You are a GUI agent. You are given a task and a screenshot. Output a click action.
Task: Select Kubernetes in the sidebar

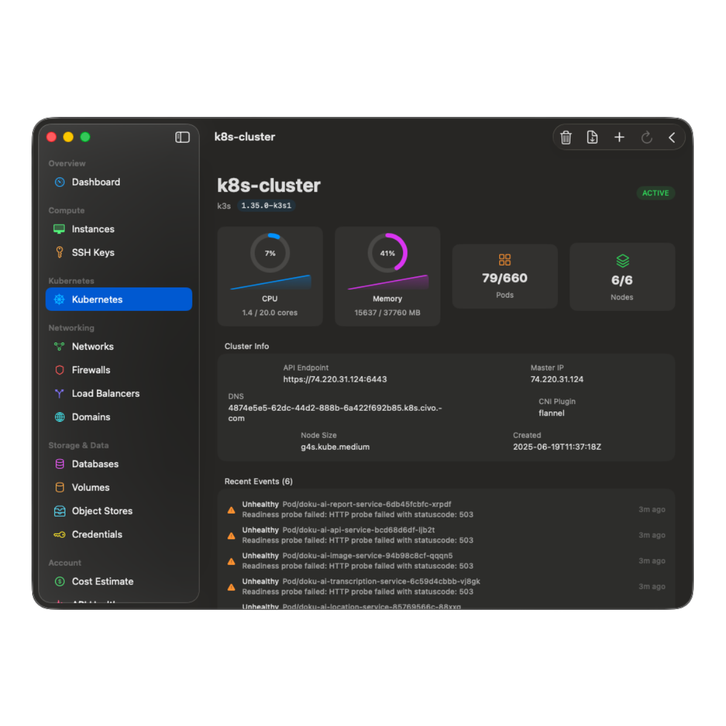(x=119, y=299)
